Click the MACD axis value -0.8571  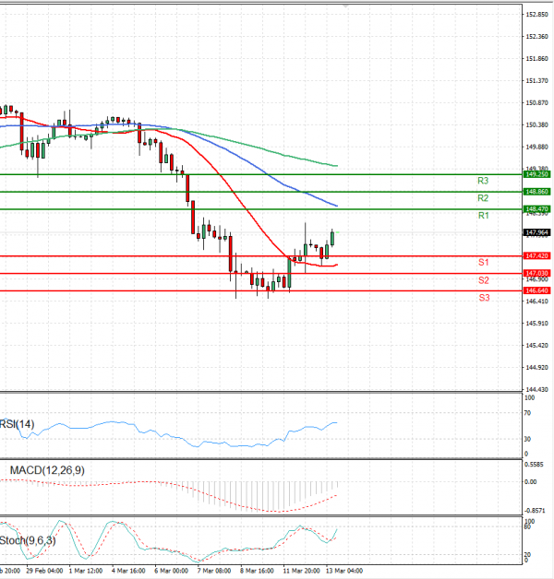(x=535, y=511)
